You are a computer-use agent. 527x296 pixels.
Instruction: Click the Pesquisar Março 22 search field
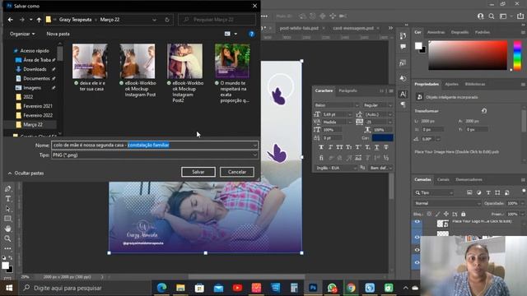tap(217, 20)
